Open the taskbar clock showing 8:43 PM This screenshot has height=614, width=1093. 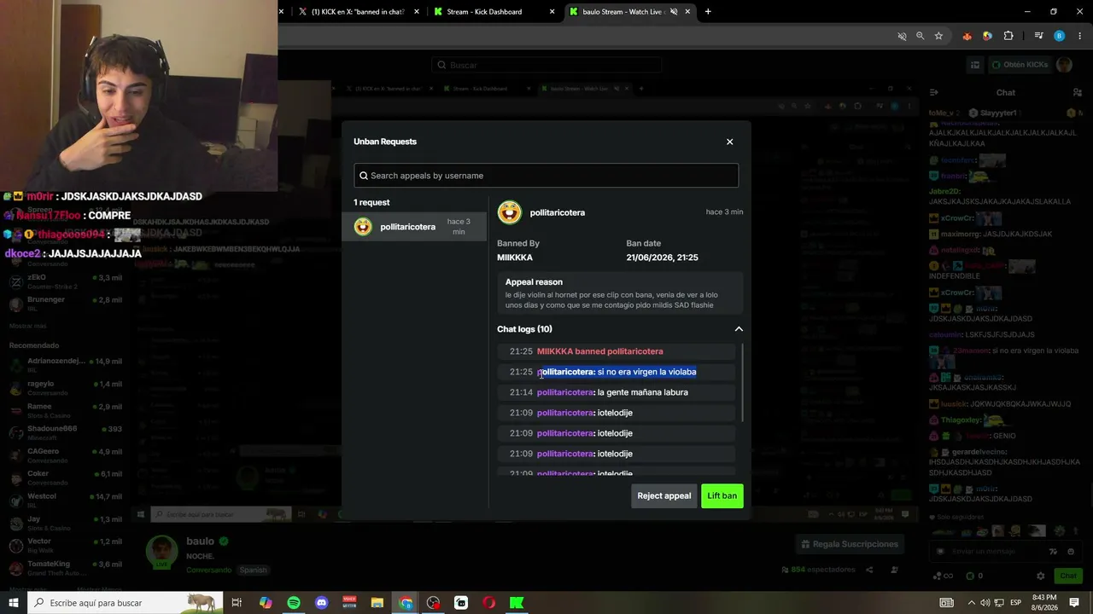pos(1044,603)
